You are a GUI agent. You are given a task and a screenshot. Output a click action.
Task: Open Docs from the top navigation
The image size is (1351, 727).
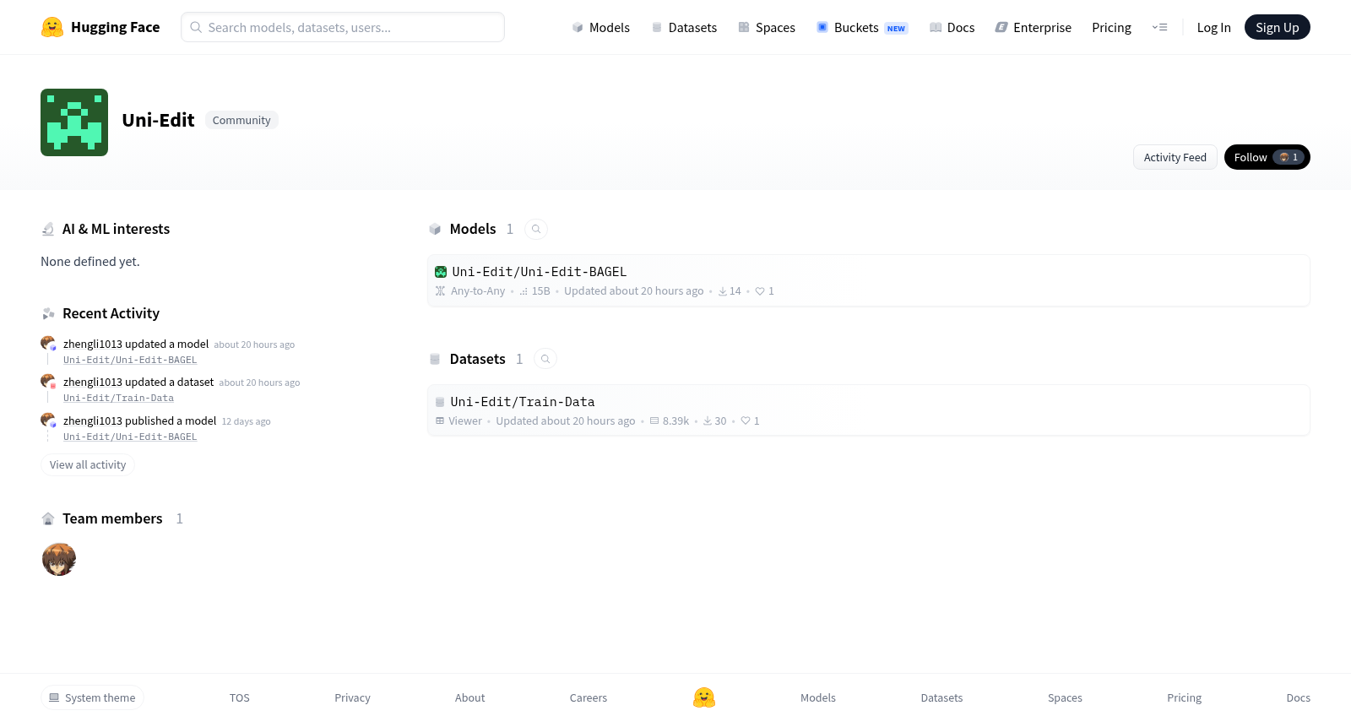point(952,27)
